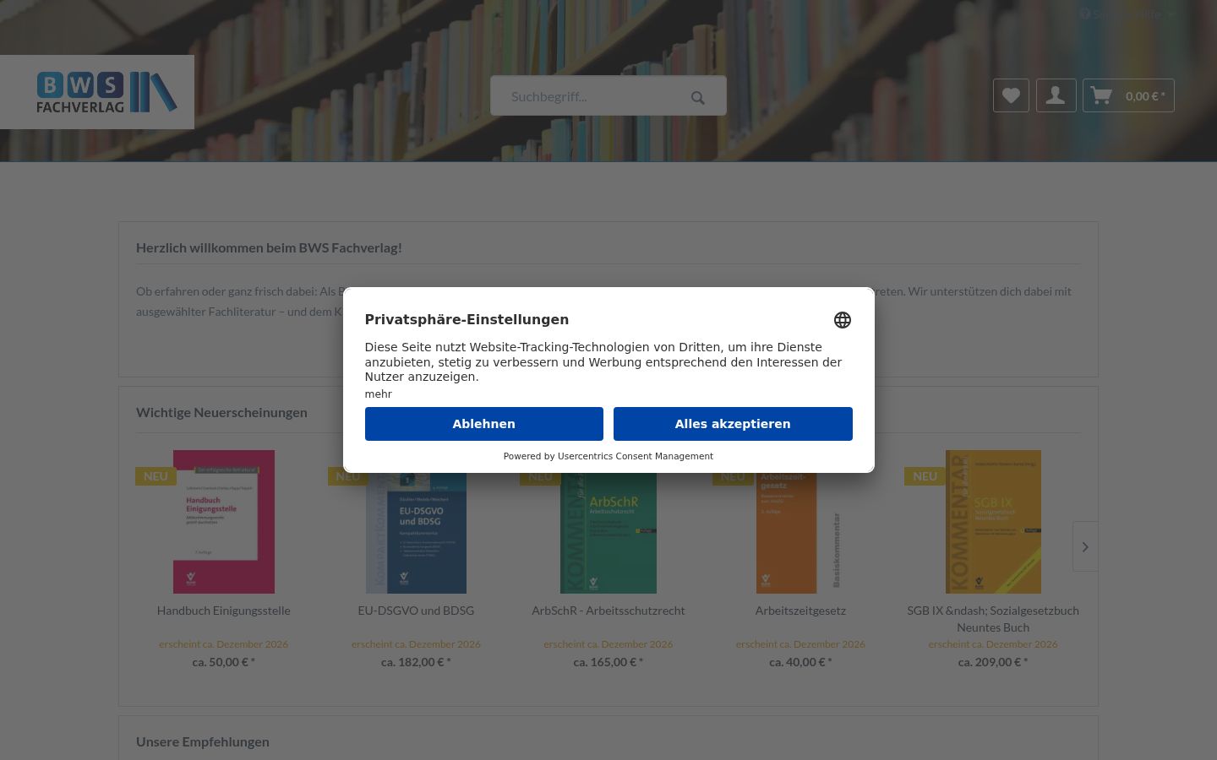Accept all cookies with Alles akzeptieren
Image resolution: width=1217 pixels, height=760 pixels.
coord(733,424)
